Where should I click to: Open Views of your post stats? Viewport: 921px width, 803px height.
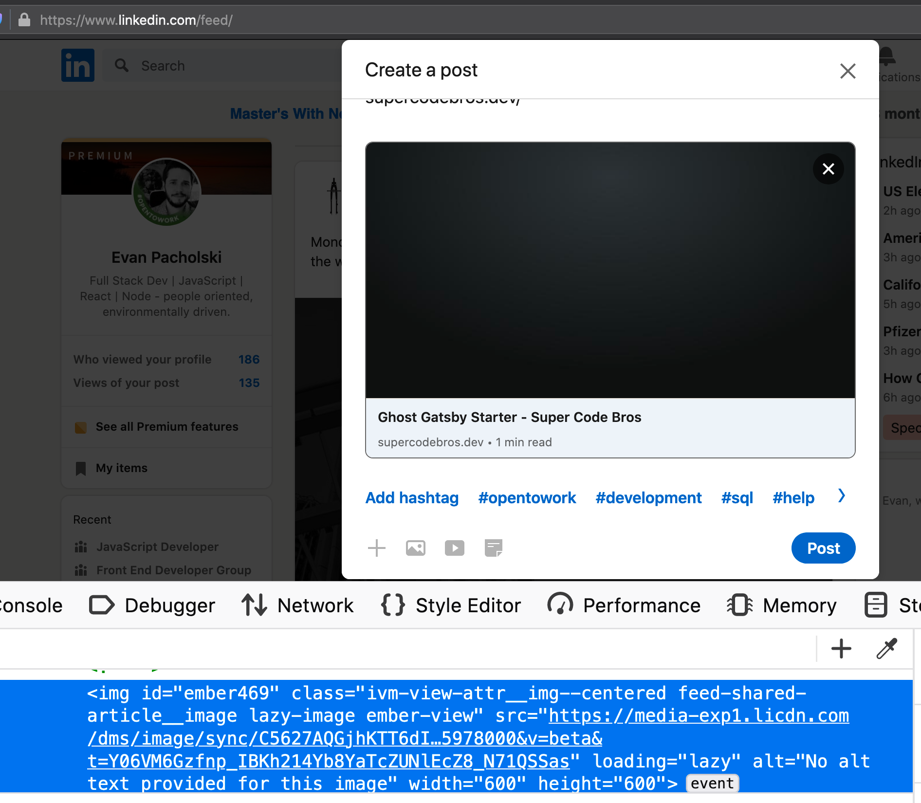pos(166,383)
